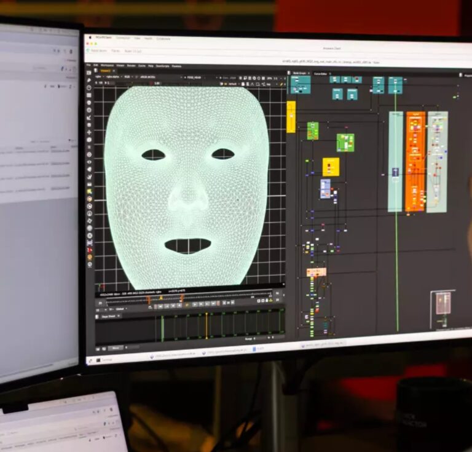The width and height of the screenshot is (472, 452).
Task: Open the RGB display channel dropdown
Action: tap(128, 77)
